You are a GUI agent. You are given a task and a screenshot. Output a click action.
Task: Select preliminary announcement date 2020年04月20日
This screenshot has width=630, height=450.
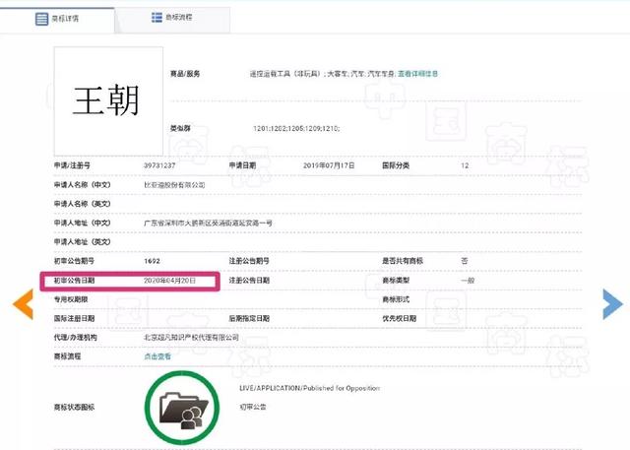(169, 281)
